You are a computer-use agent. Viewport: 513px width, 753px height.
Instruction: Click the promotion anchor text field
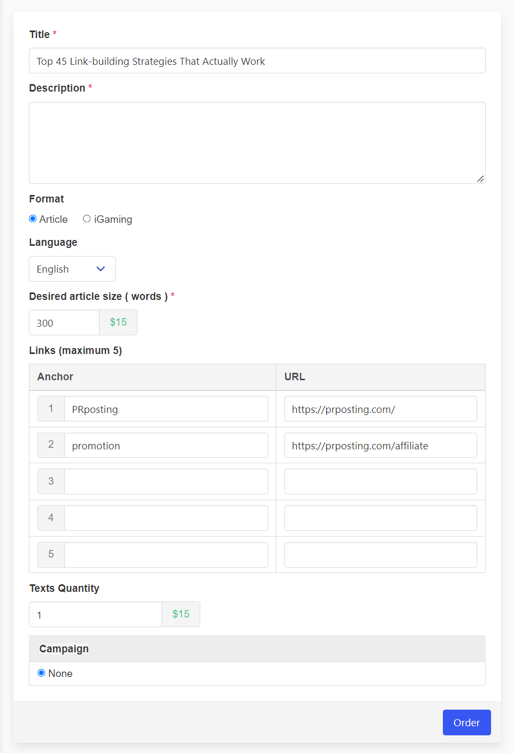(x=166, y=445)
